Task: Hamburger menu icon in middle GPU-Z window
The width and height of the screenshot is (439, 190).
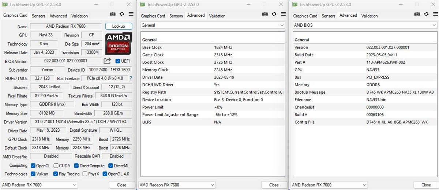Action: point(283,14)
